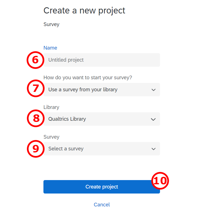Screen dimensions: 204x212
Task: Expand the Qualtrics Library dropdown
Action: click(x=101, y=119)
